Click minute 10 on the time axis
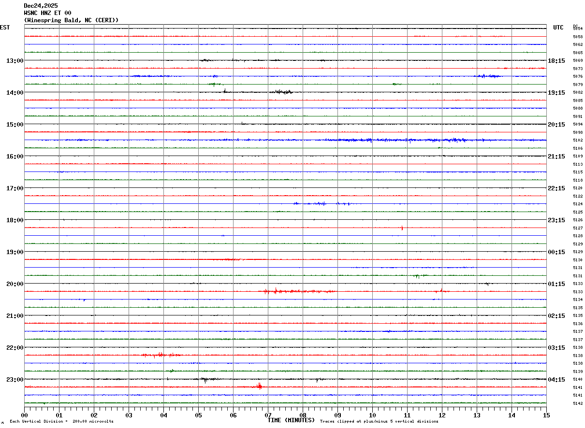 [372, 415]
